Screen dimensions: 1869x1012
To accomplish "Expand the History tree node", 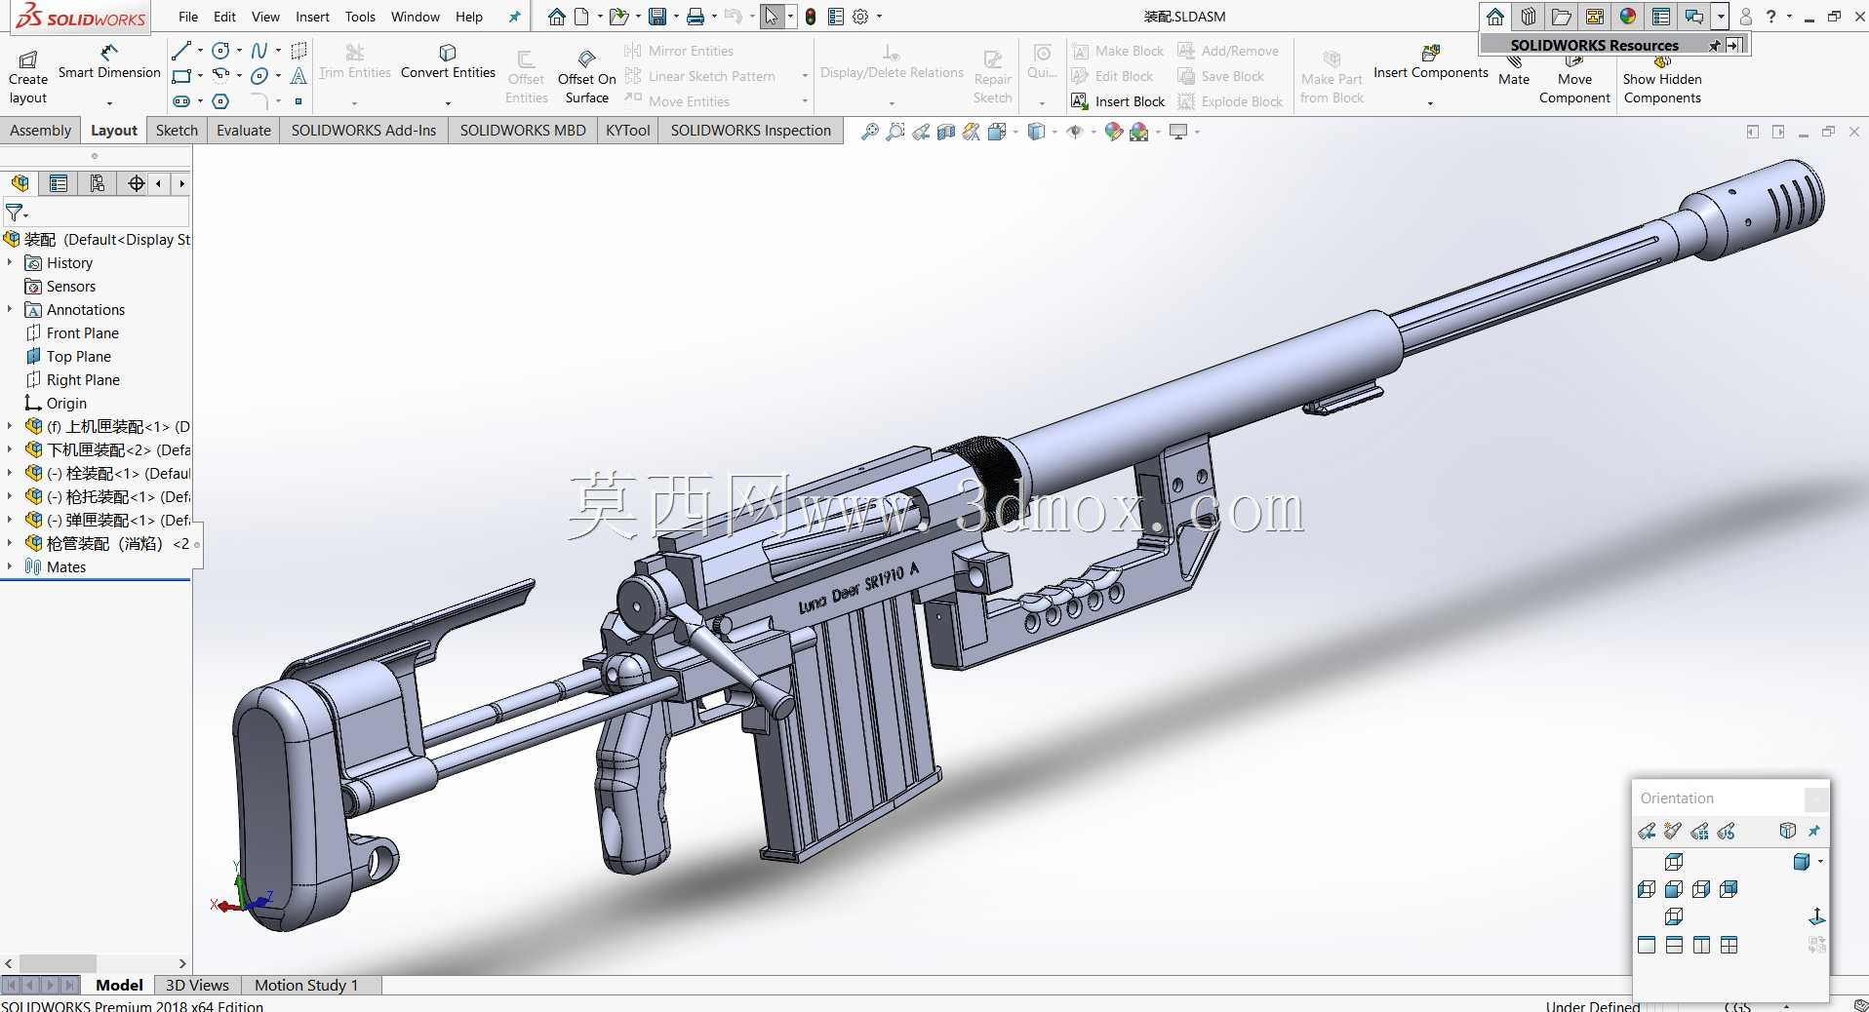I will 10,262.
